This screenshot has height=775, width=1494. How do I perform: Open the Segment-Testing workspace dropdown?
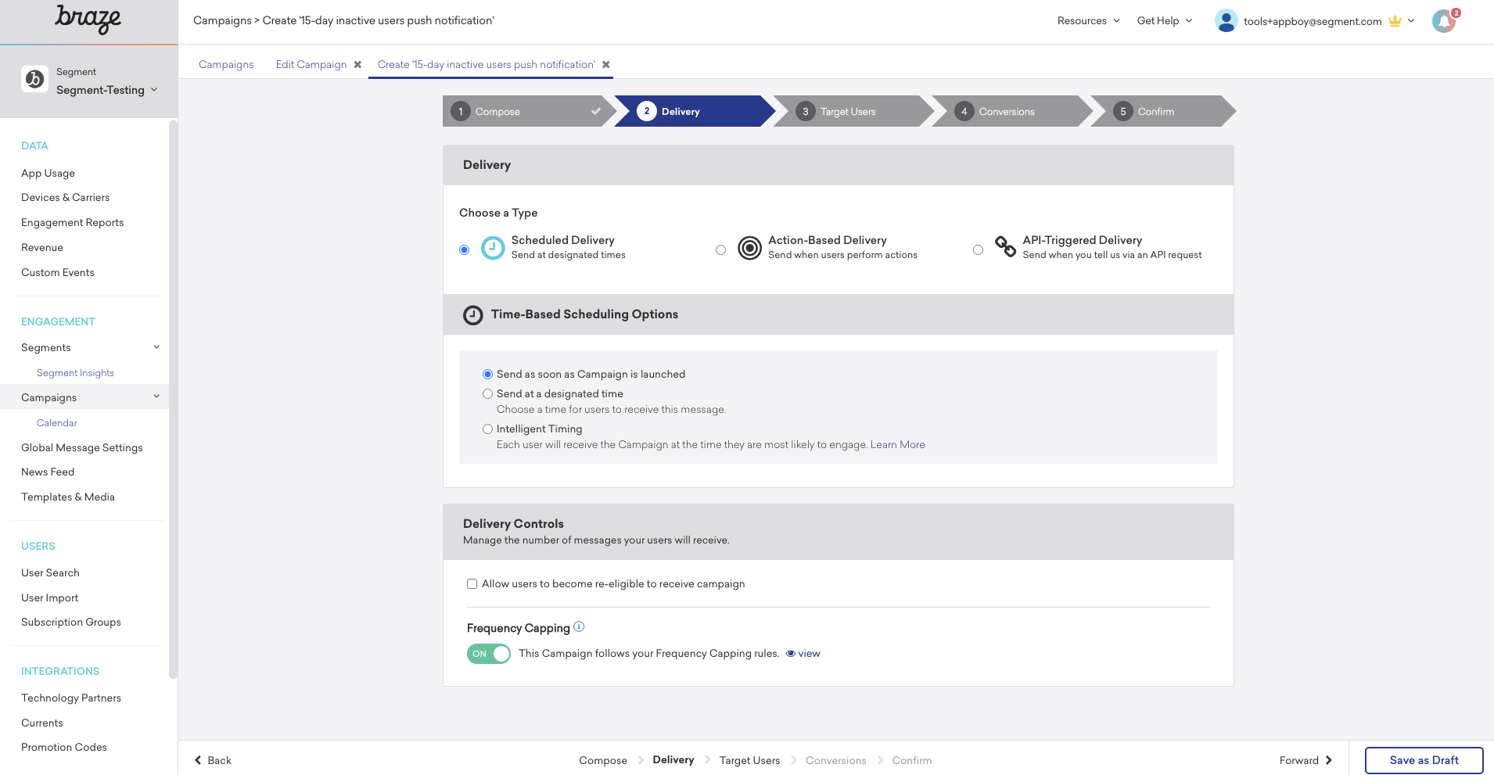[x=107, y=90]
